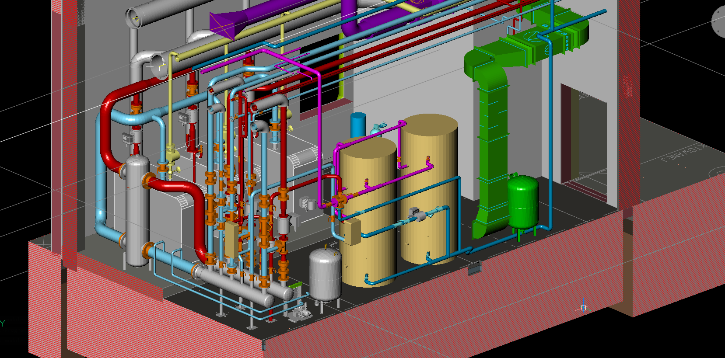The height and width of the screenshot is (358, 725).
Task: Click the gray expansion tank on floor
Action: tap(325, 275)
